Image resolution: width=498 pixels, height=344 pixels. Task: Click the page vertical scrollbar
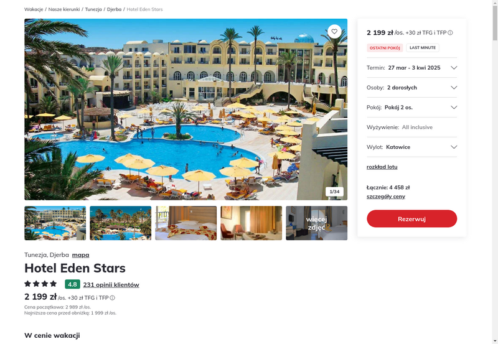(495, 172)
